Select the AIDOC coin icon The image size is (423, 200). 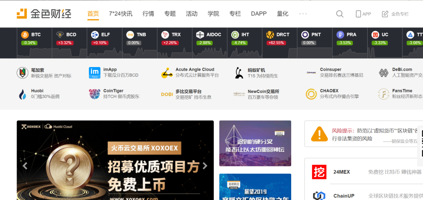coord(200,34)
